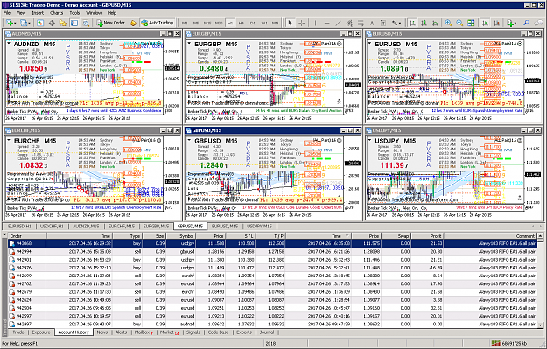The image size is (547, 349).
Task: Expand the triangle beside AUDNZD M15 label
Action: pos(9,44)
